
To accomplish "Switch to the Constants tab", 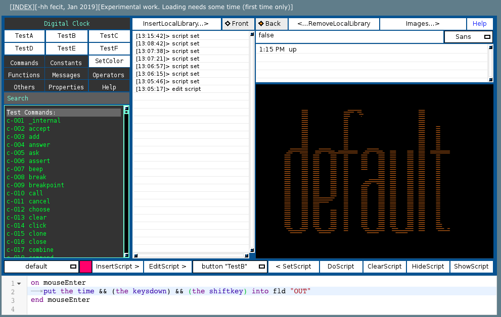I will (x=66, y=63).
